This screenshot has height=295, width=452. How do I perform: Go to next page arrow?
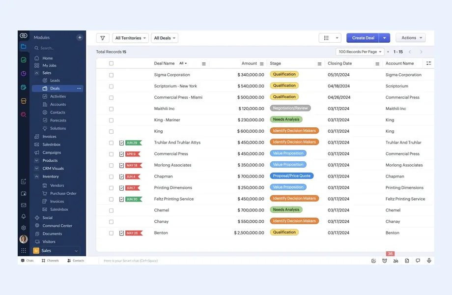point(421,52)
